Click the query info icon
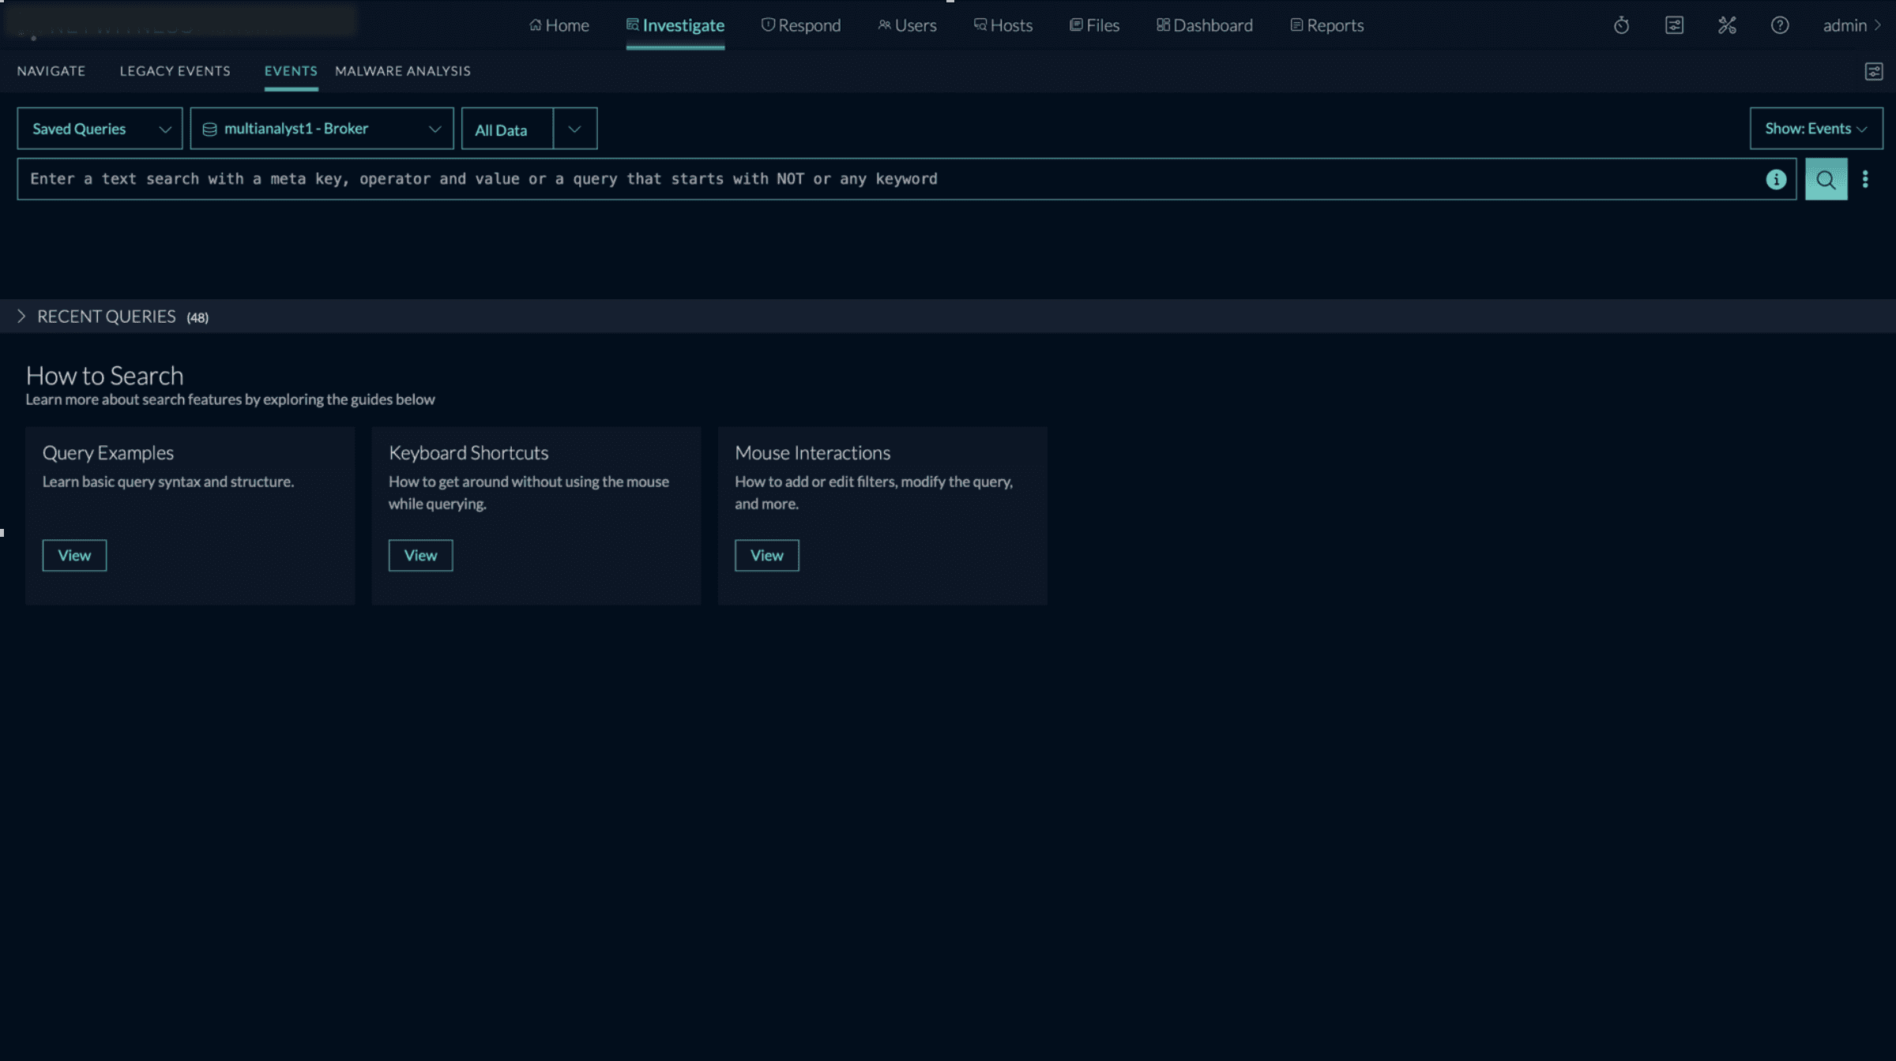Image resolution: width=1896 pixels, height=1061 pixels. coord(1776,179)
